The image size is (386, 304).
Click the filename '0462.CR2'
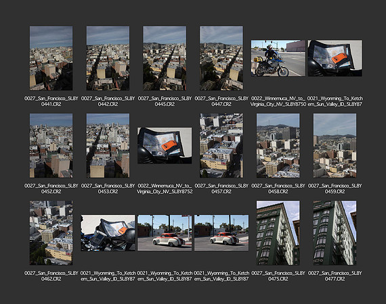(51, 279)
